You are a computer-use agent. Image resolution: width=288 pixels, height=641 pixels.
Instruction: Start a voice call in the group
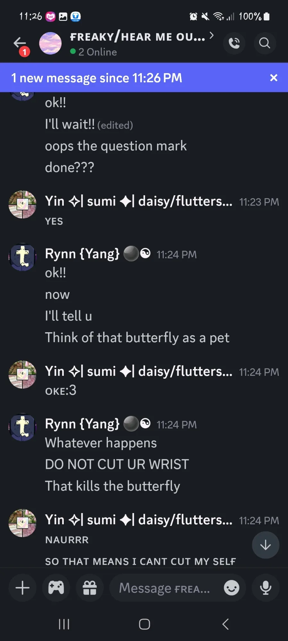tap(234, 43)
